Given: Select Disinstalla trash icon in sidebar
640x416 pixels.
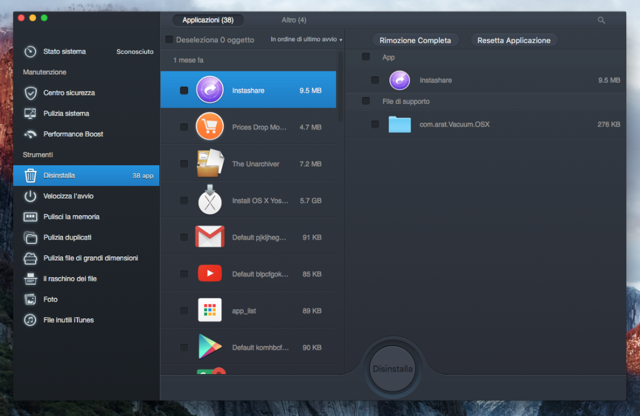Looking at the screenshot, I should pos(30,175).
